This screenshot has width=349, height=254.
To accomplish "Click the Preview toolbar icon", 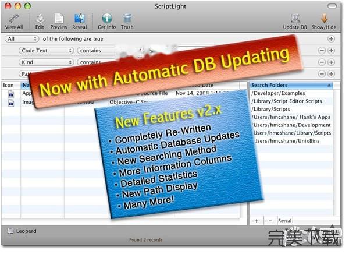I will point(59,22).
